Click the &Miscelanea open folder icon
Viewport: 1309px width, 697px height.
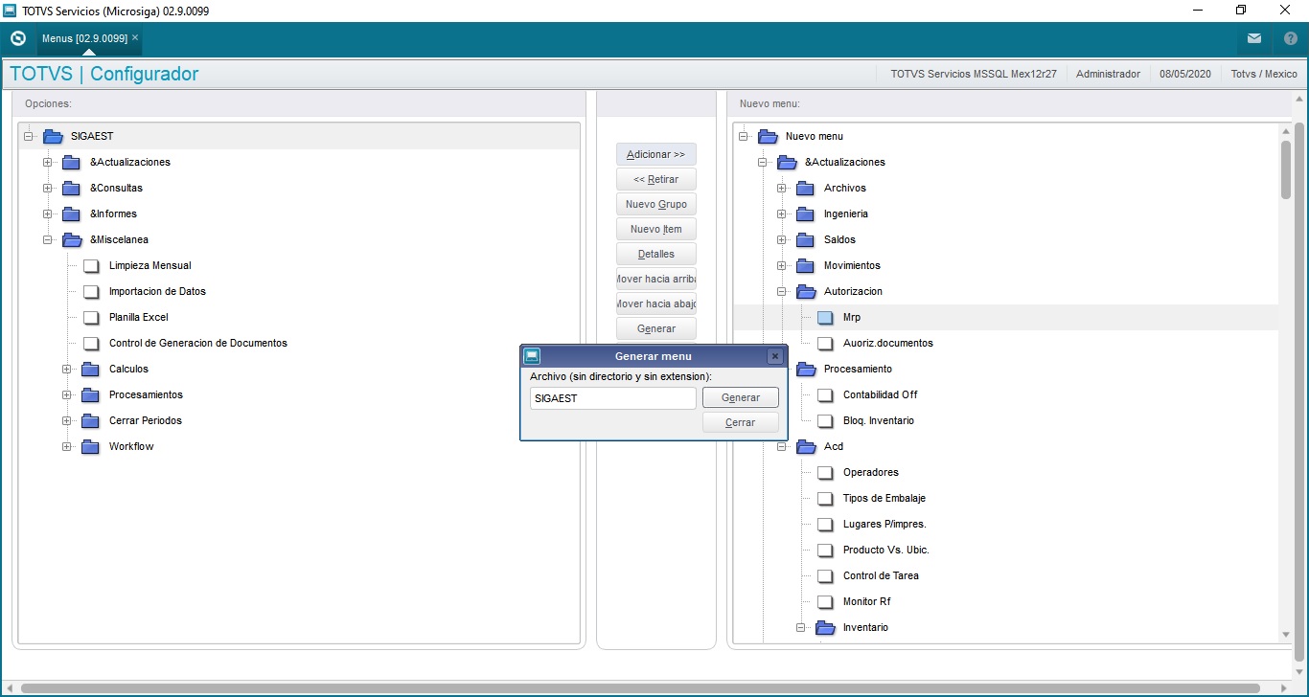[x=72, y=239]
